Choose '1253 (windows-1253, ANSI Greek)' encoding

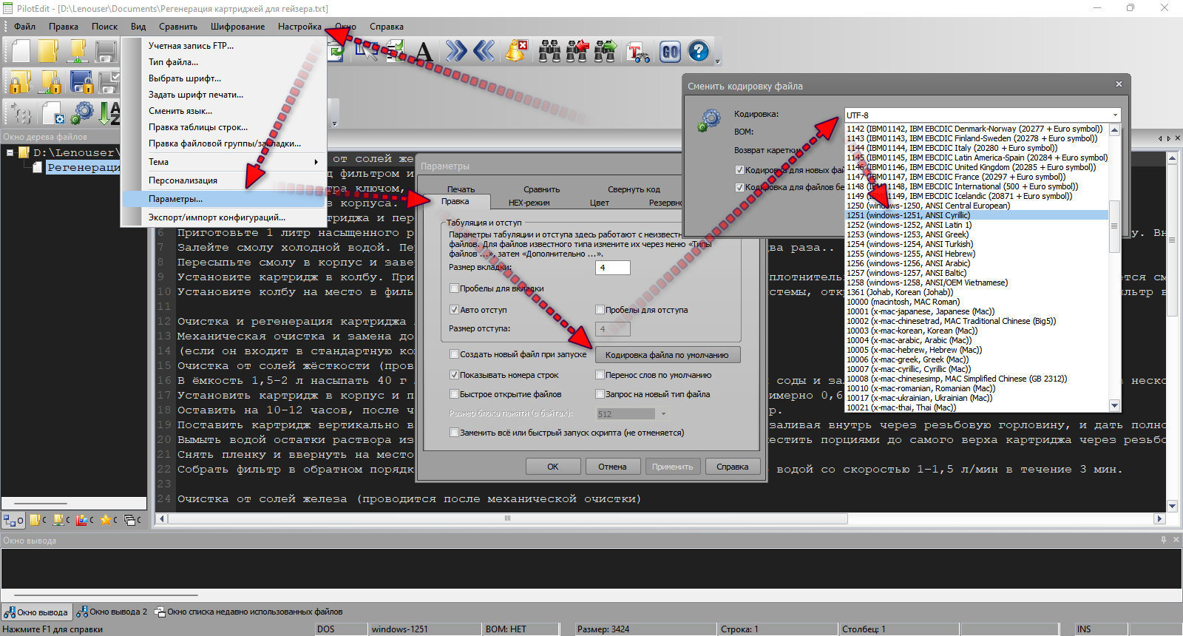pyautogui.click(x=976, y=234)
